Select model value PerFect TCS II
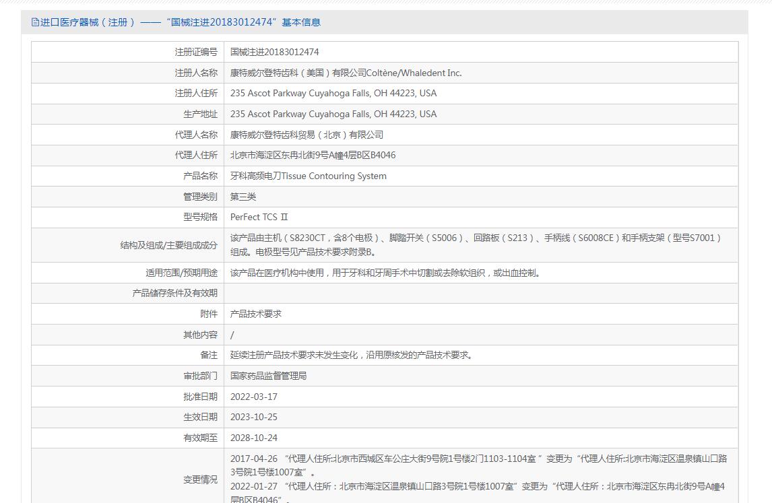The width and height of the screenshot is (772, 503). click(x=259, y=217)
